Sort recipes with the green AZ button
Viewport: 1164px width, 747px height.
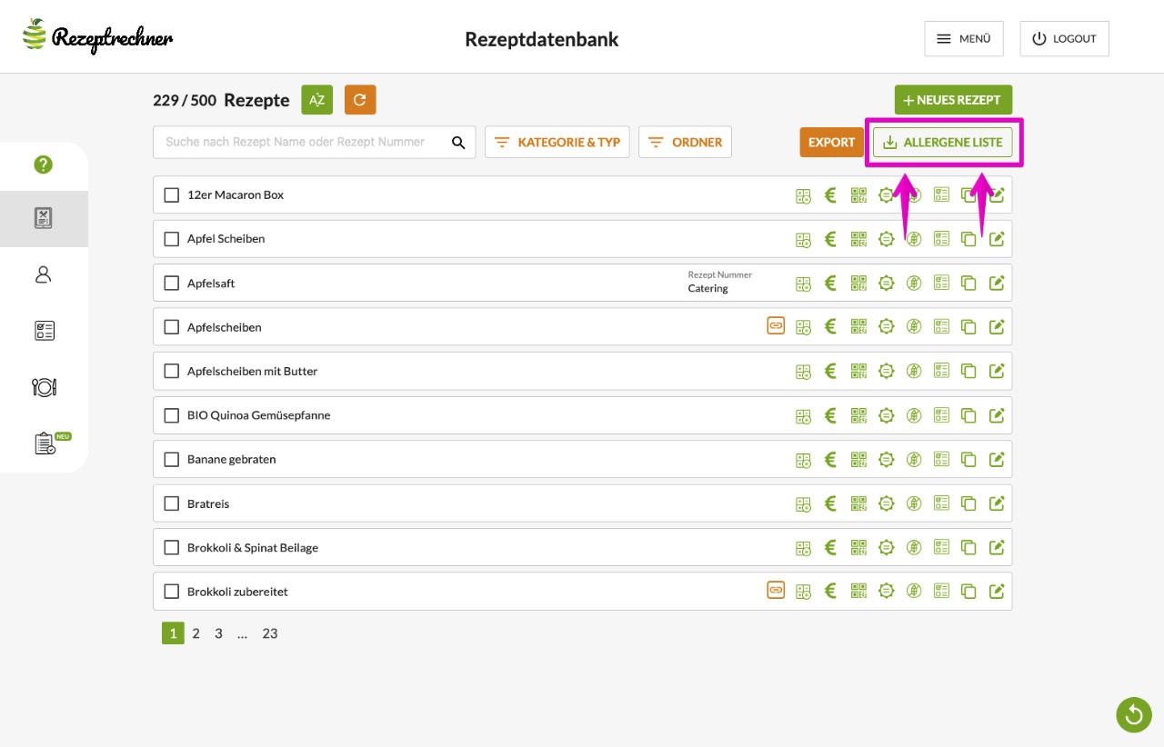[316, 100]
